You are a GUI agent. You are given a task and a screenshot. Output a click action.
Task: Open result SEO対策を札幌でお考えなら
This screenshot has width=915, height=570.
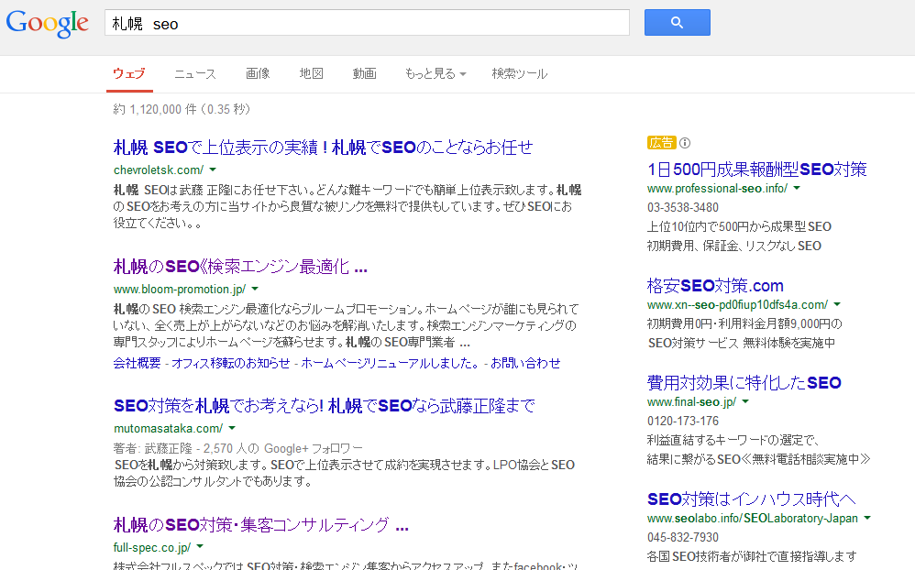tap(324, 405)
